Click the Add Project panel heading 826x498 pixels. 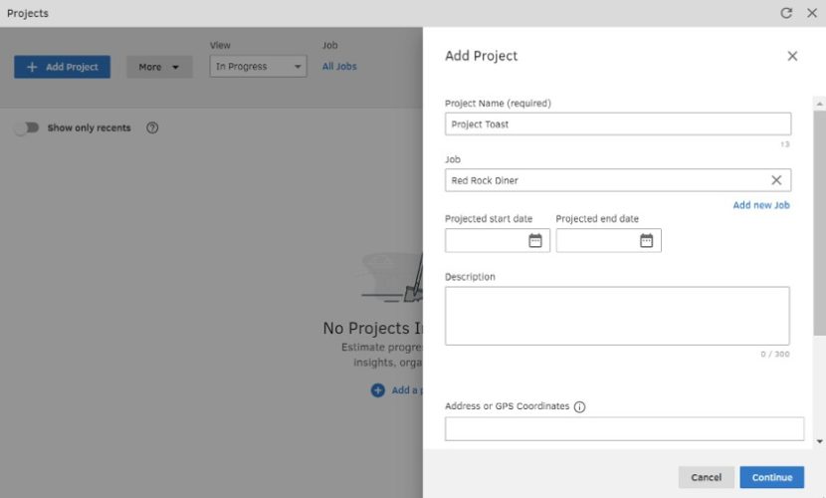click(481, 56)
